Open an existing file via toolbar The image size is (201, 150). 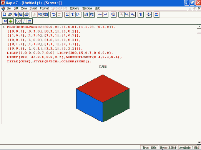10,15
